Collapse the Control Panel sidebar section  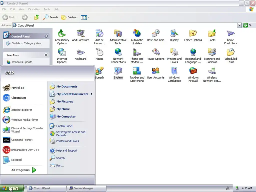(46, 36)
